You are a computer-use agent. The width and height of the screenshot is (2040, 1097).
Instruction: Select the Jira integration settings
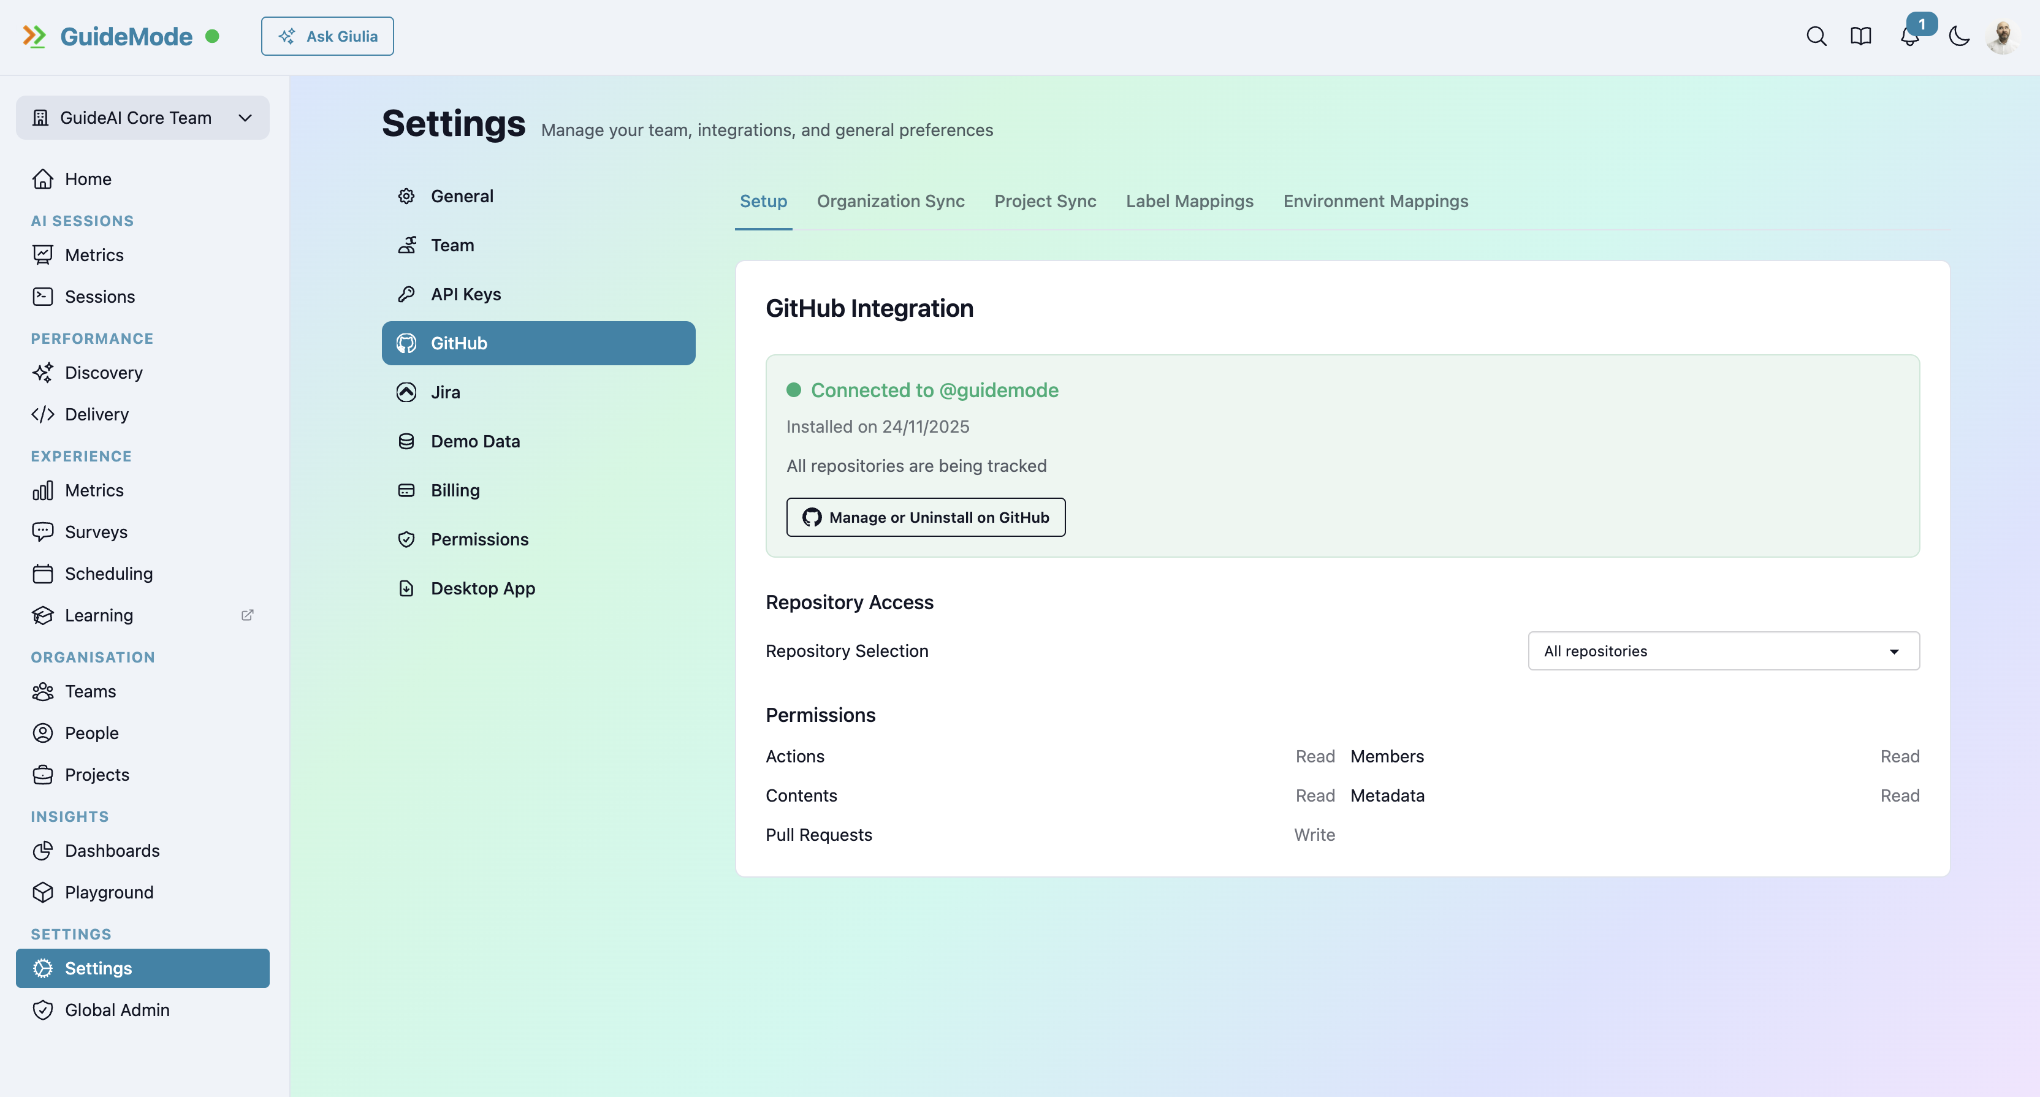coord(445,392)
